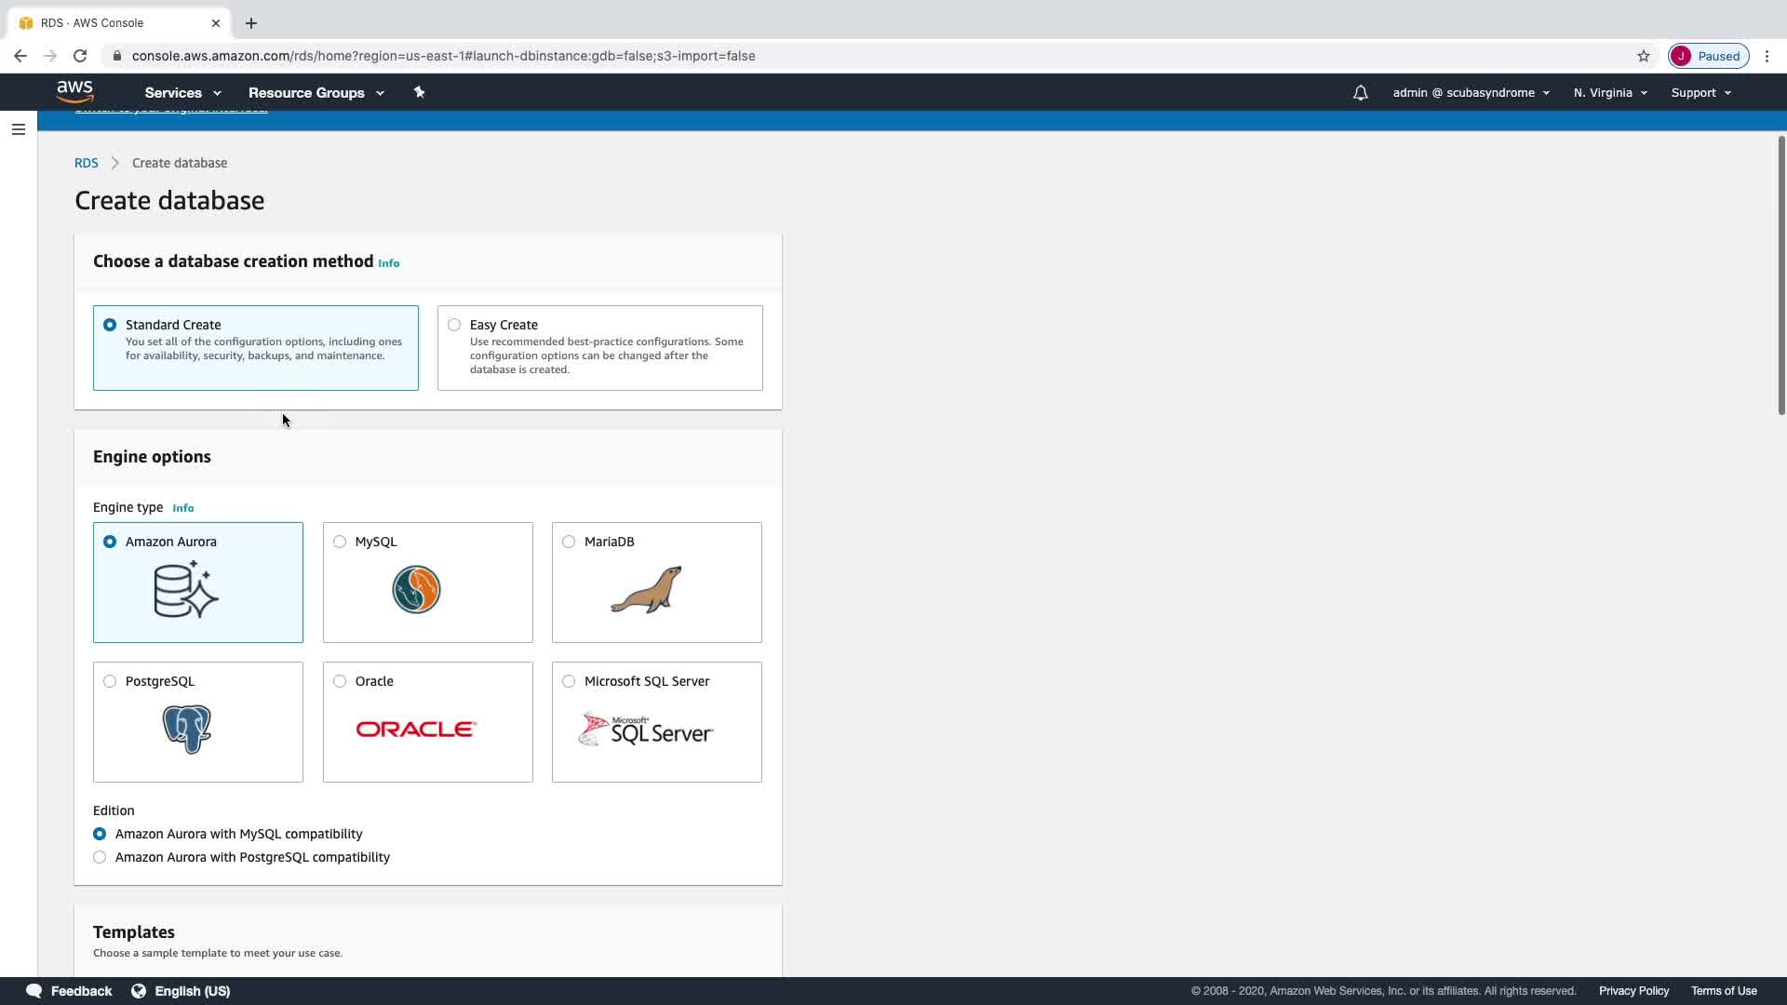
Task: Click the Oracle logo tile
Action: pos(416,729)
